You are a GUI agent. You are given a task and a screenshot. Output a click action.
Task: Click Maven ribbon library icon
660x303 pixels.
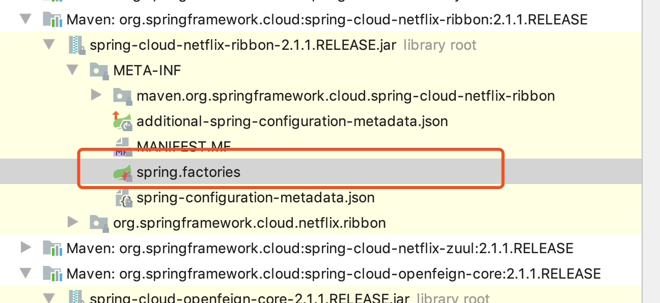pyautogui.click(x=52, y=20)
